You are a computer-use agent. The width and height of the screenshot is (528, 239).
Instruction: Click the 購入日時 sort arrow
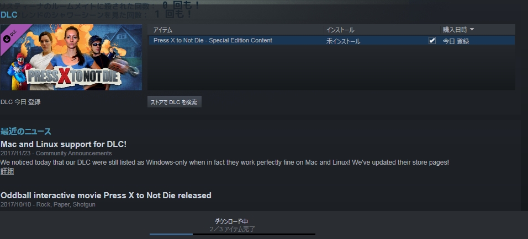tap(472, 30)
